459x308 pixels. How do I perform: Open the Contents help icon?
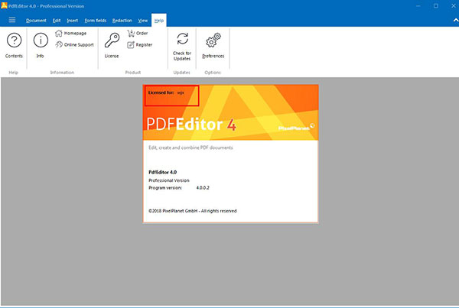[x=14, y=41]
